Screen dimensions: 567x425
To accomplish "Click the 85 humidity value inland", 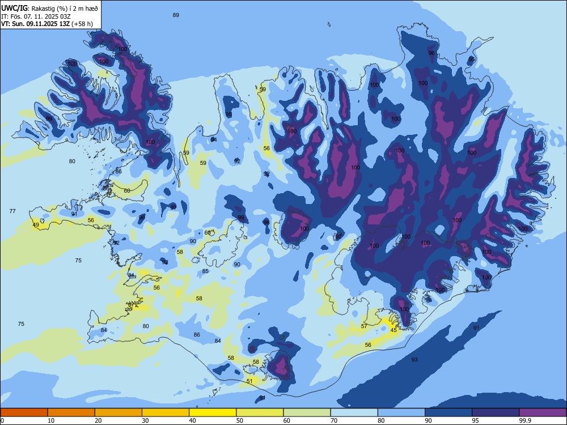I will point(205,271).
